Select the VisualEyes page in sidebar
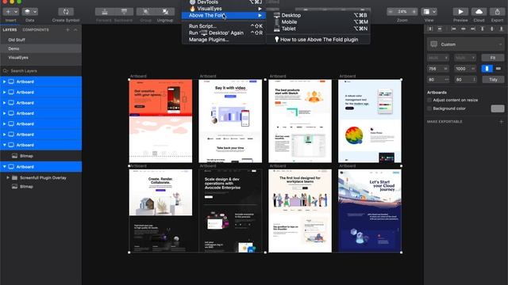508x285 pixels. (x=40, y=58)
